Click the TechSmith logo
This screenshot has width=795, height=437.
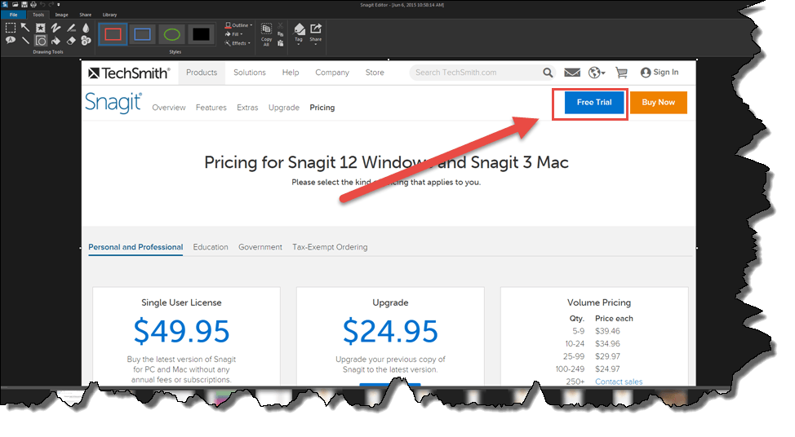pos(129,73)
